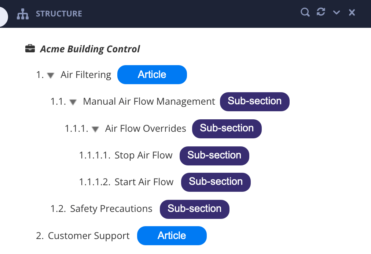Collapse the Air Flow Overrides section
This screenshot has width=371, height=254.
[95, 129]
